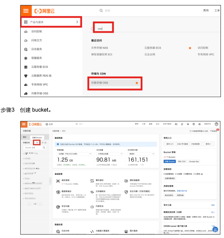This screenshot has height=238, width=224.
Task: Open 专有网络 VPC in the left sidebar
Action: pyautogui.click(x=40, y=84)
